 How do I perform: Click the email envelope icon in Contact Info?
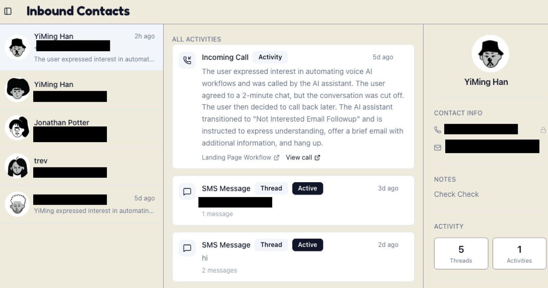438,148
